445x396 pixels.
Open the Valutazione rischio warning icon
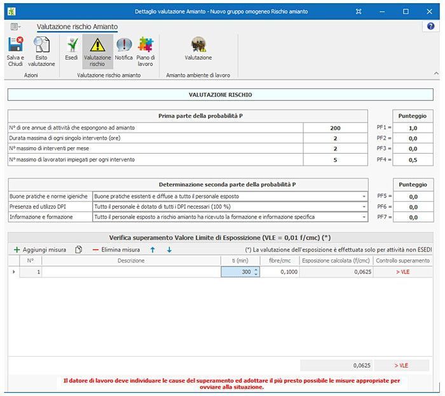pyautogui.click(x=97, y=46)
